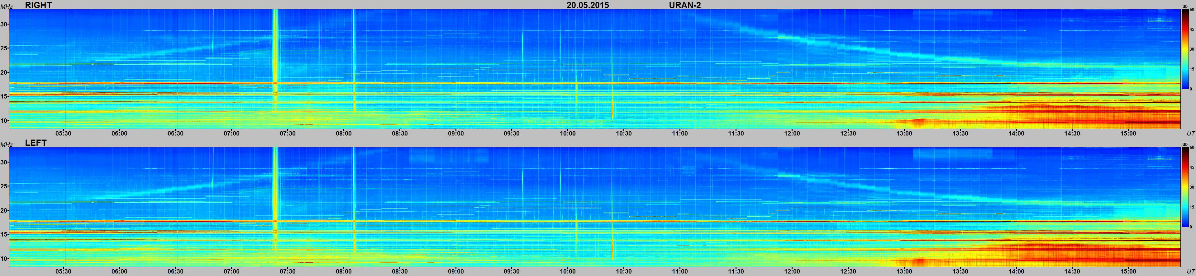
Task: Click the 13:30 time tick under LEFT panel
Action: click(960, 271)
